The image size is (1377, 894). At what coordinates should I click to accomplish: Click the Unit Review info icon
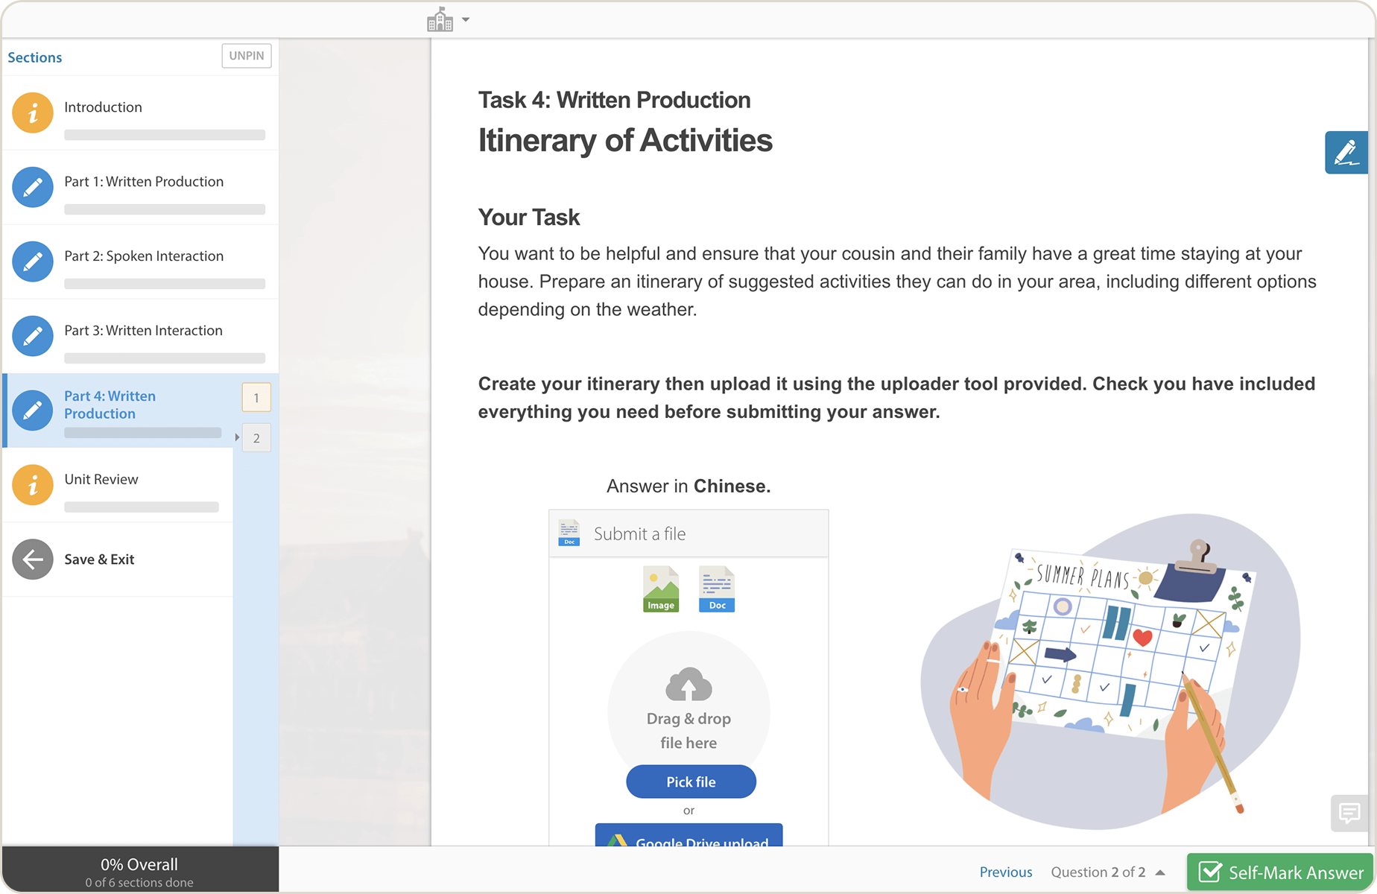(33, 485)
